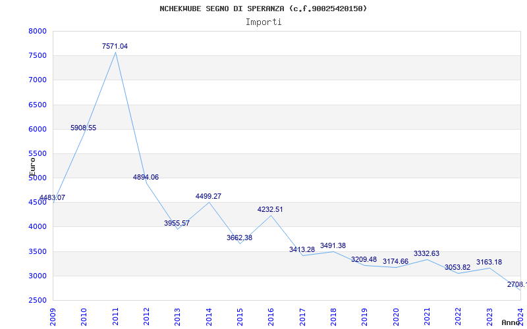
Task: Click the 2023 x-axis year label
Action: [489, 317]
